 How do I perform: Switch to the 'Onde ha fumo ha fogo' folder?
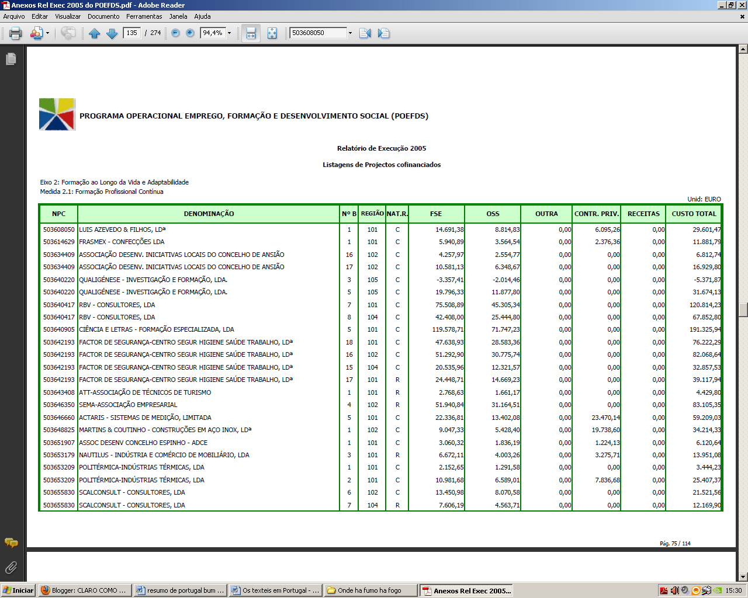pyautogui.click(x=370, y=590)
